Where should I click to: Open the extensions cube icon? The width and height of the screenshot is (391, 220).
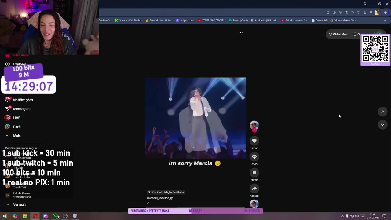pyautogui.click(x=386, y=13)
